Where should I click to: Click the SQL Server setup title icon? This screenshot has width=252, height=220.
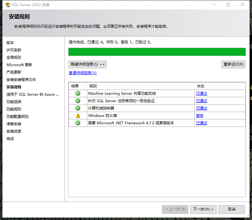click(x=7, y=5)
